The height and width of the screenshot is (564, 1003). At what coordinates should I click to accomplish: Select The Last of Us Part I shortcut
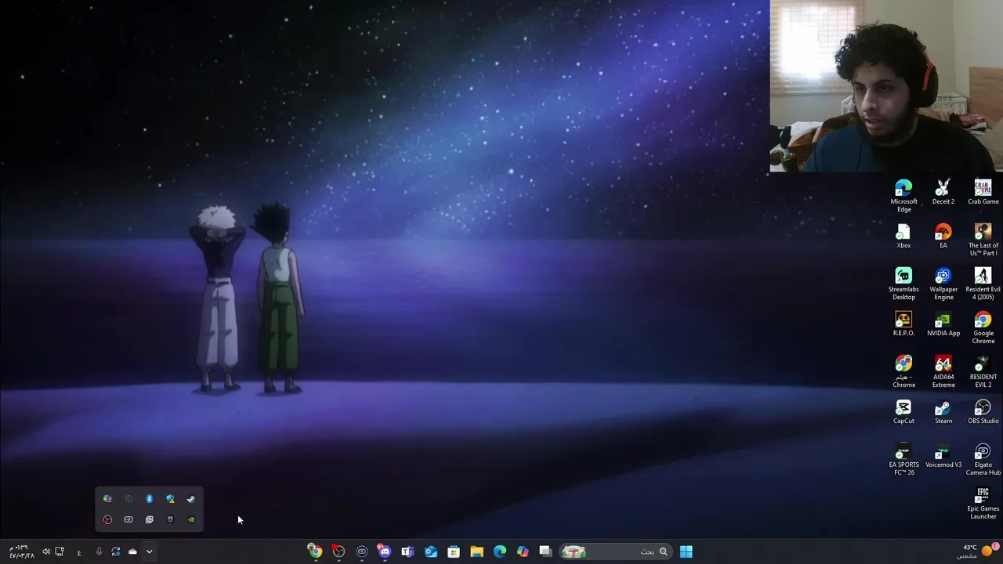(x=983, y=240)
